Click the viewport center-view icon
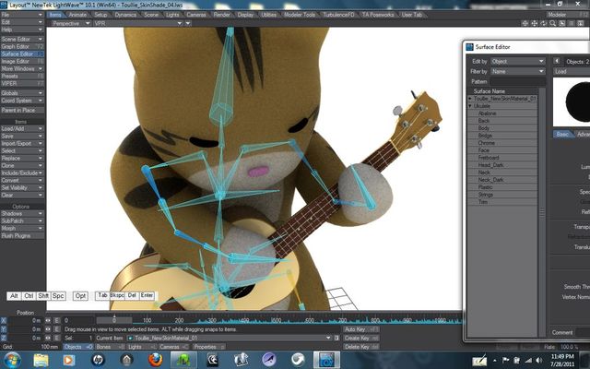The width and height of the screenshot is (590, 369). (x=525, y=23)
